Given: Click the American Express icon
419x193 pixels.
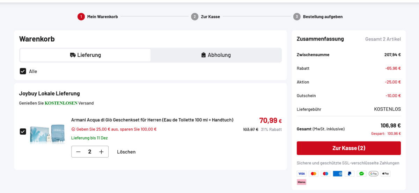Looking at the screenshot, I should [x=337, y=174].
